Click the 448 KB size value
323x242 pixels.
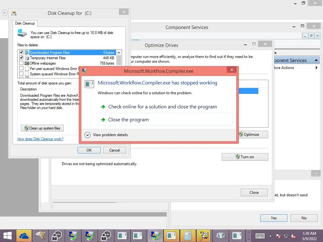[x=109, y=58]
